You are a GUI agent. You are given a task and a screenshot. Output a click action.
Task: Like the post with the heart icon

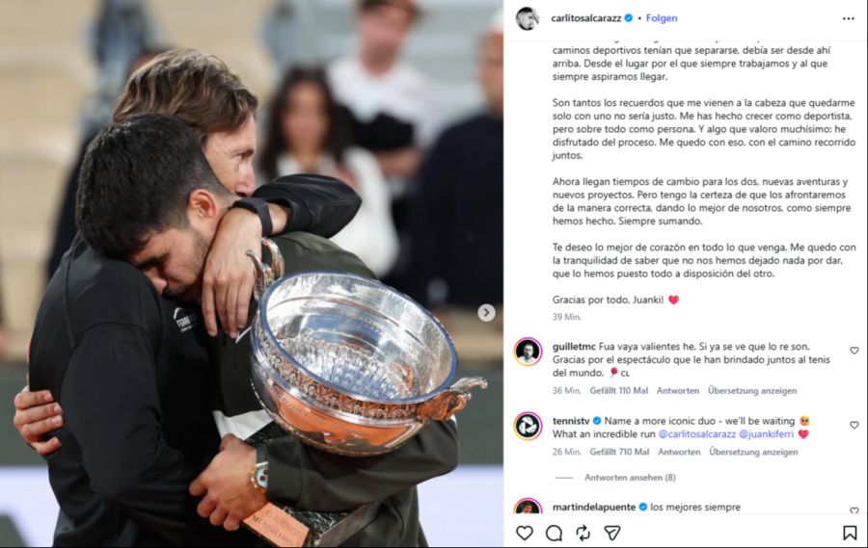(x=525, y=533)
